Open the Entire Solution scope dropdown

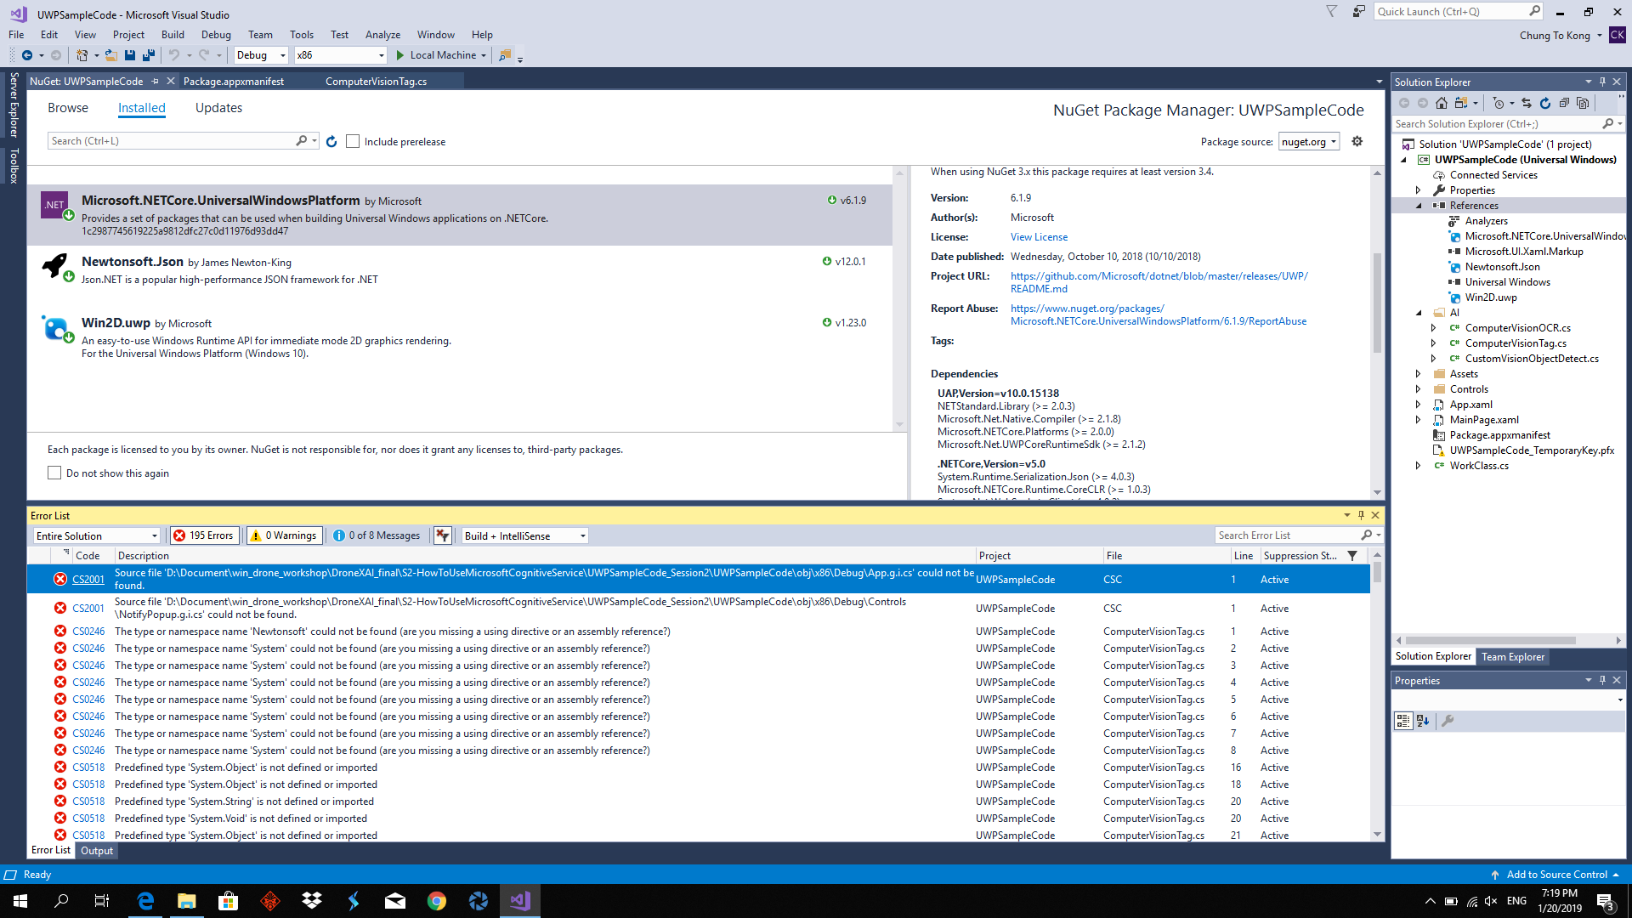click(97, 535)
